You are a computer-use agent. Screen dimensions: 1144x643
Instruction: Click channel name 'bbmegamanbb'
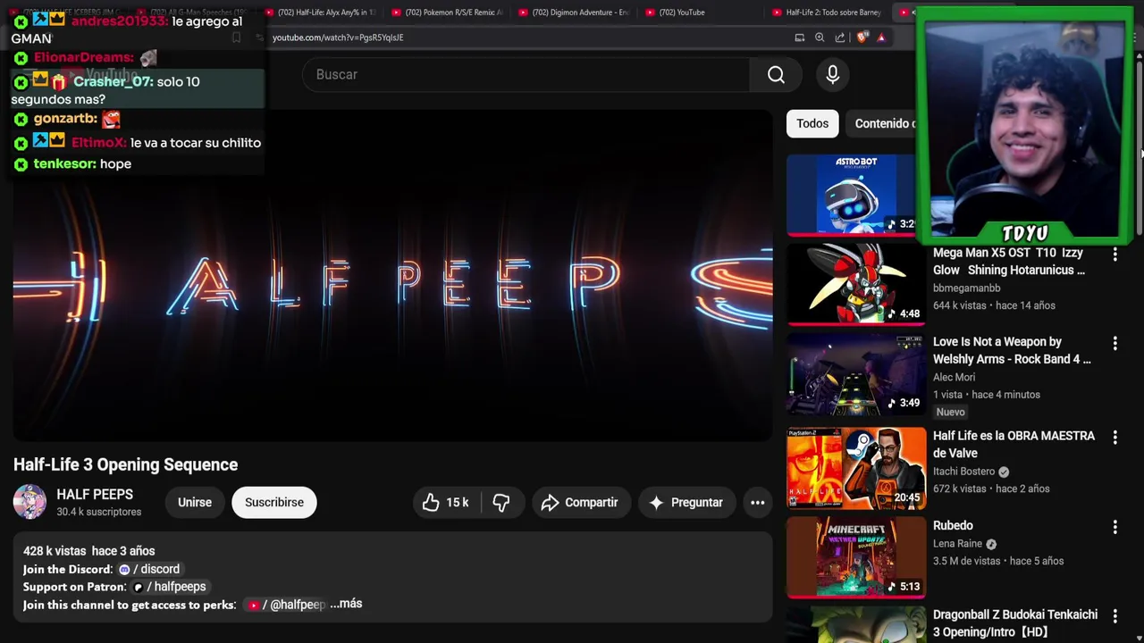[x=967, y=288]
